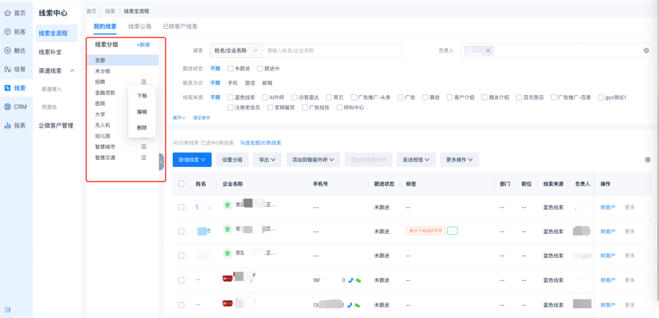
Task: Click the hamburger icon beside 智慧城市
Action: click(144, 147)
